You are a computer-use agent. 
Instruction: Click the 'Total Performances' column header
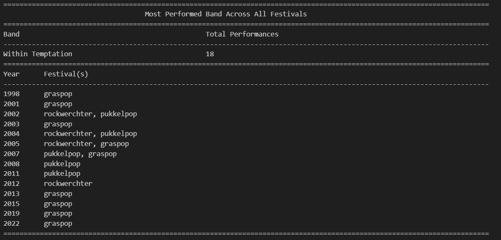[242, 34]
